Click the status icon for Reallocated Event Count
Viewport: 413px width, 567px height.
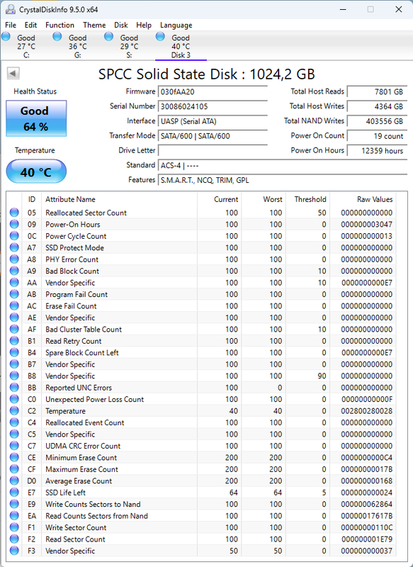[14, 422]
